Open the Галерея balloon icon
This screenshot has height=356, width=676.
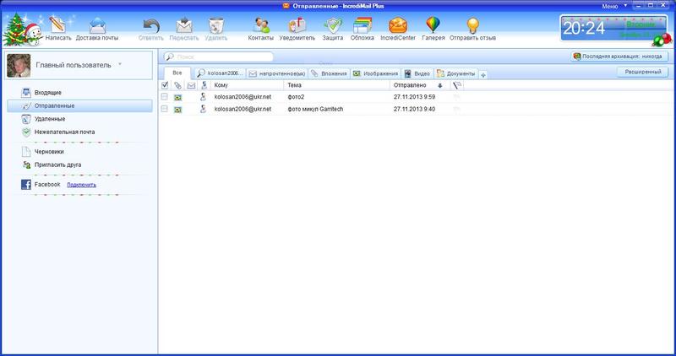click(x=432, y=25)
